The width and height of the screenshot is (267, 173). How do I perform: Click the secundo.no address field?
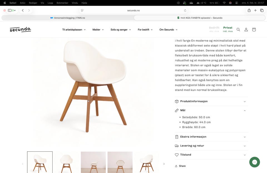[133, 11]
